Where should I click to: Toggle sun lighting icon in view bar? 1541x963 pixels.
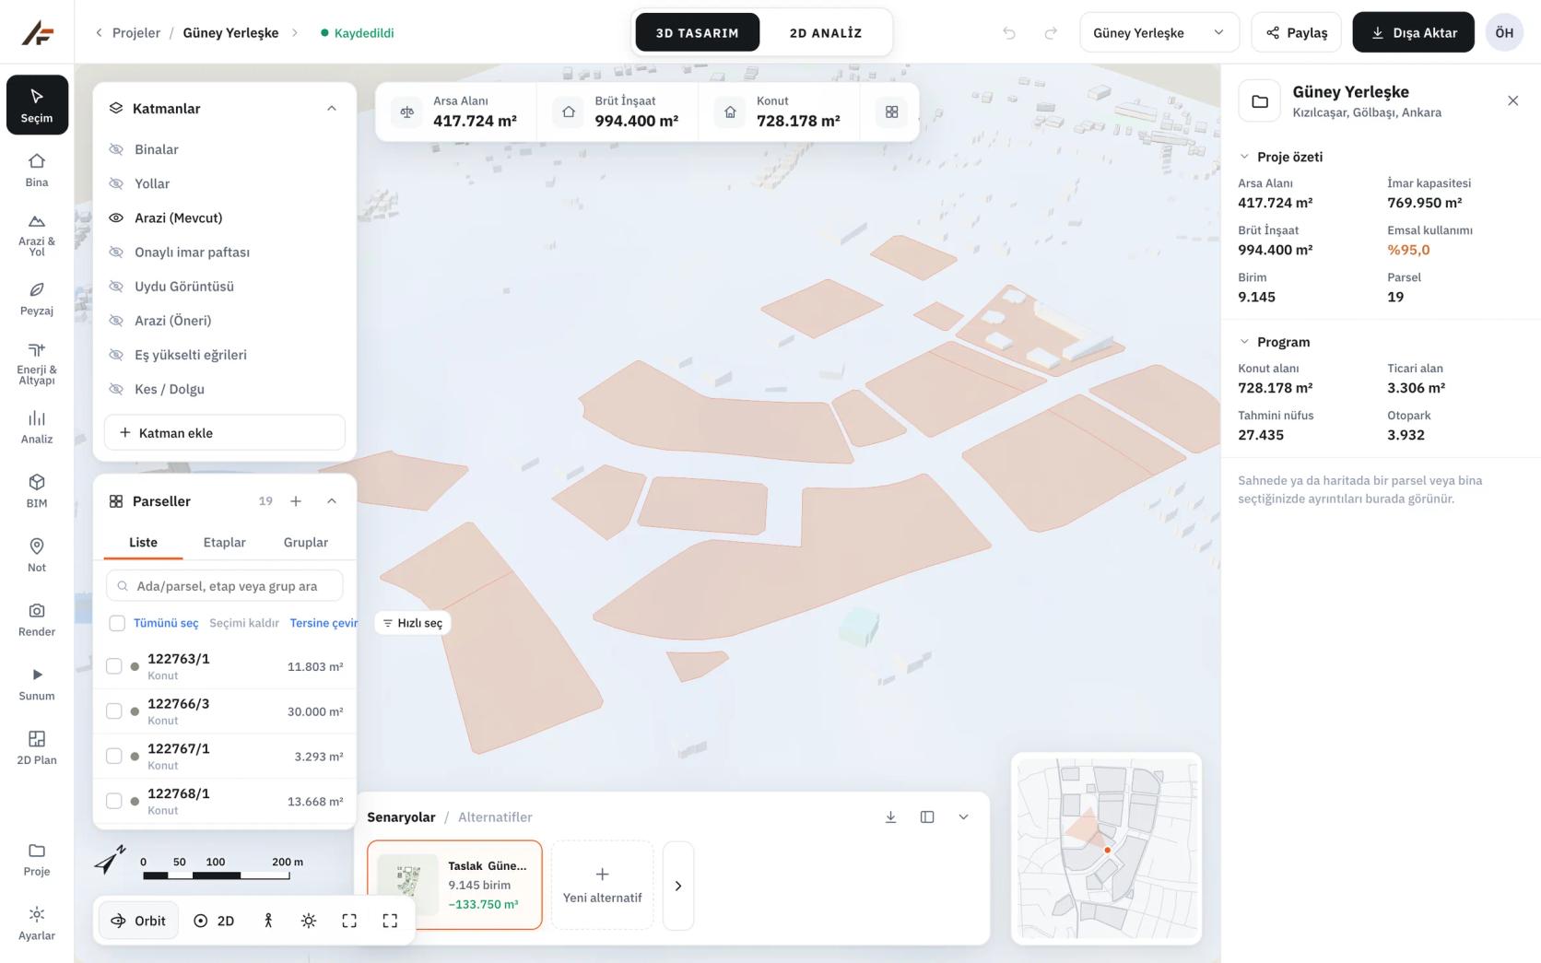[309, 921]
